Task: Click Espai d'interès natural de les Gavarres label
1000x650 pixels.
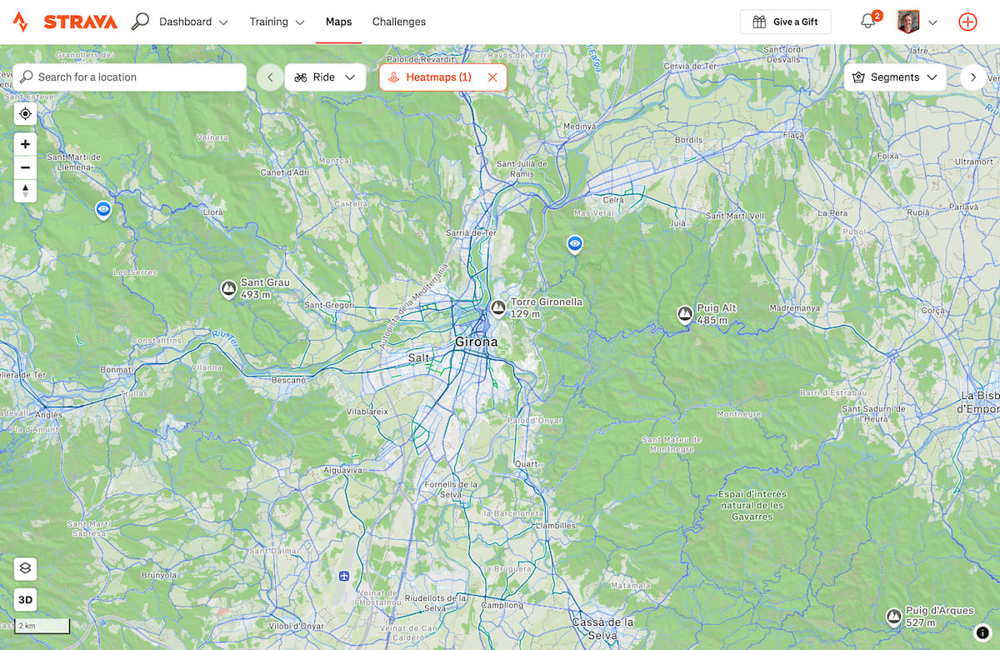Action: click(x=752, y=505)
